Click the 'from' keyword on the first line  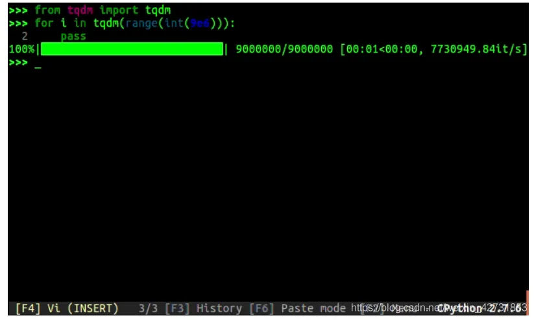pos(47,10)
